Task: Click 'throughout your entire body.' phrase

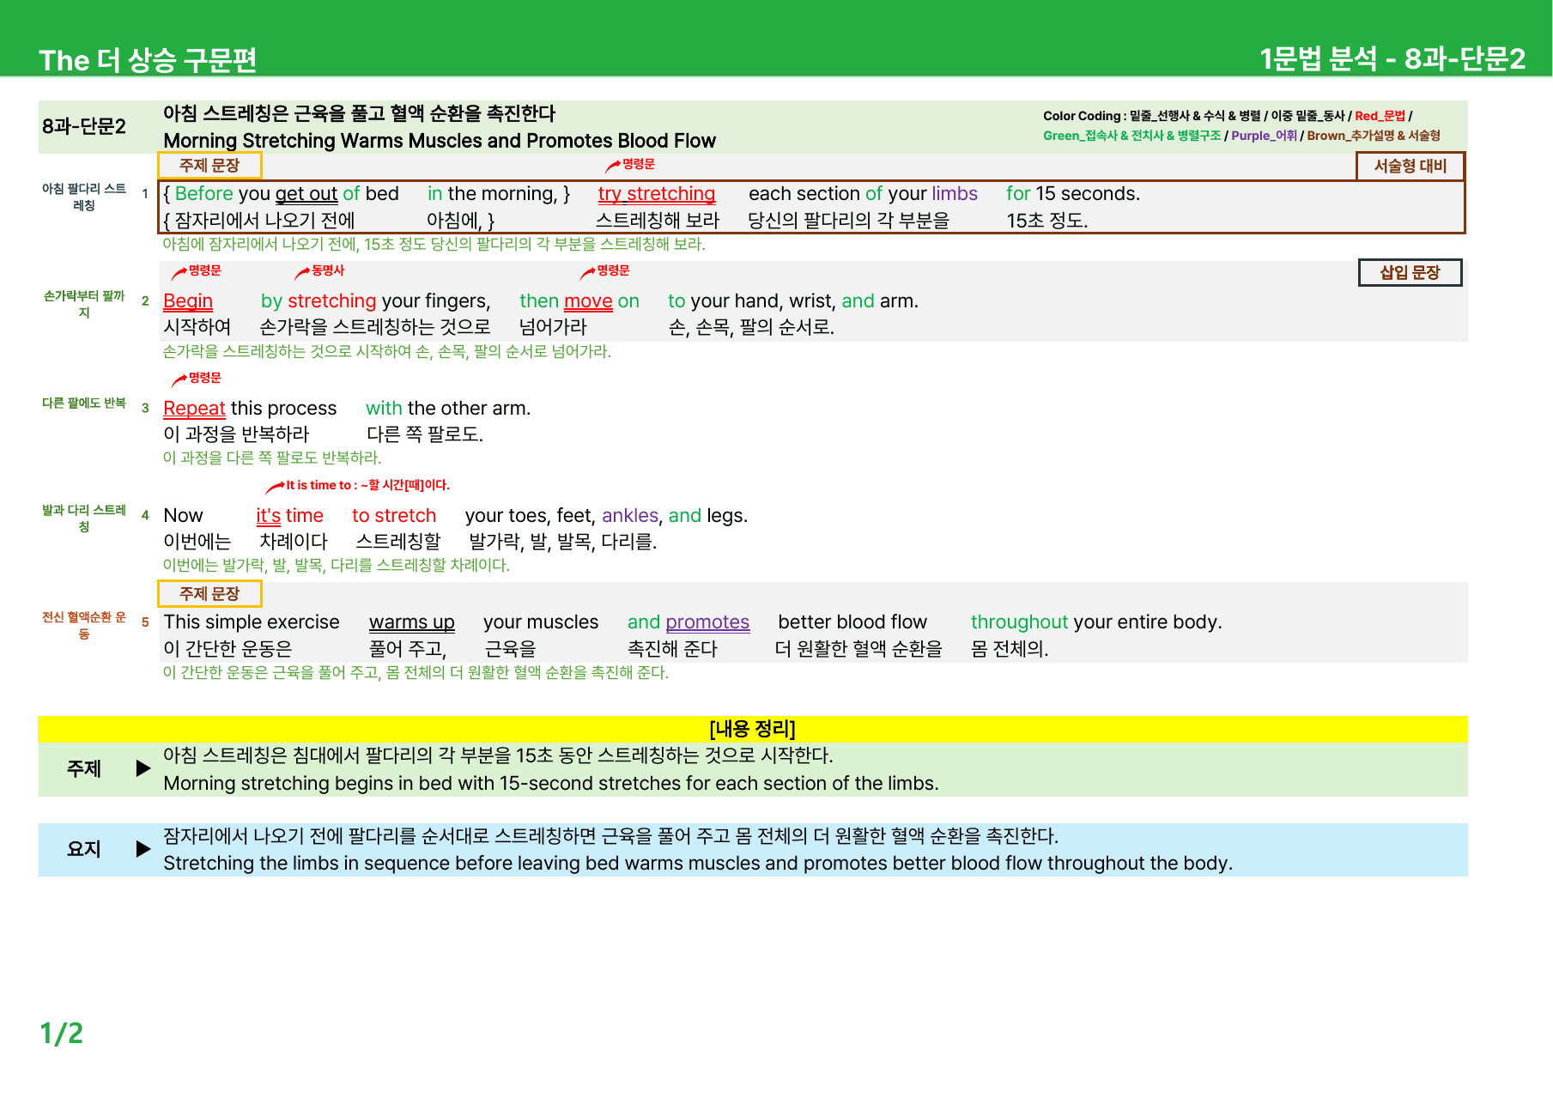Action: (x=1096, y=622)
